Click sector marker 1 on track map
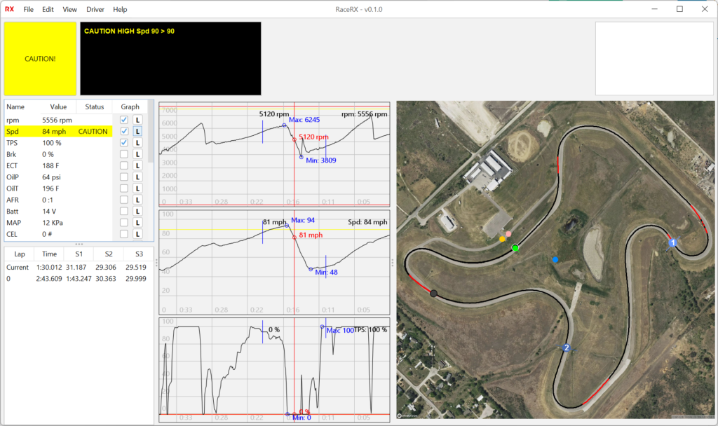This screenshot has width=718, height=426. coord(672,242)
